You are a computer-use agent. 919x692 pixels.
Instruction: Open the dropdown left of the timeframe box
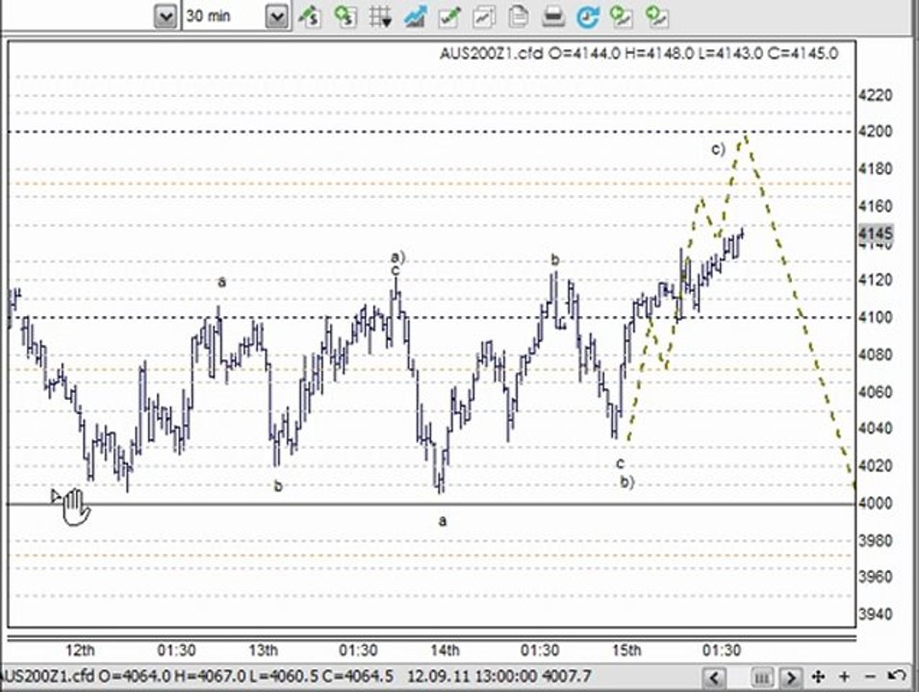[x=166, y=16]
